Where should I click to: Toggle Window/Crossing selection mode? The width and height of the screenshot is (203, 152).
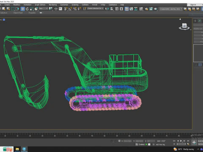[17, 9]
